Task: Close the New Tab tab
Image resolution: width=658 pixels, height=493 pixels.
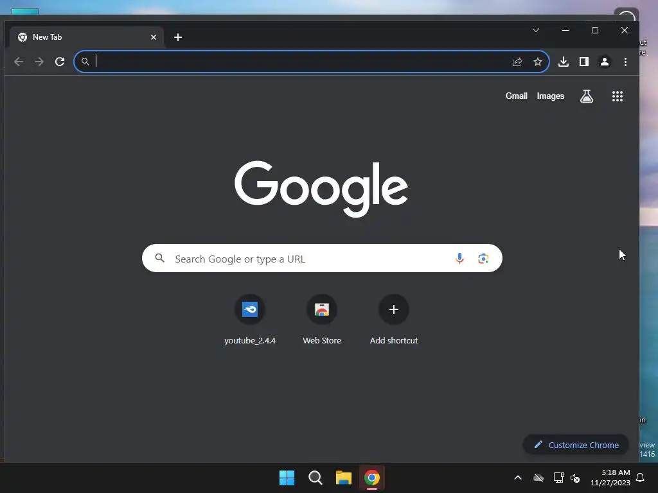Action: coord(153,37)
